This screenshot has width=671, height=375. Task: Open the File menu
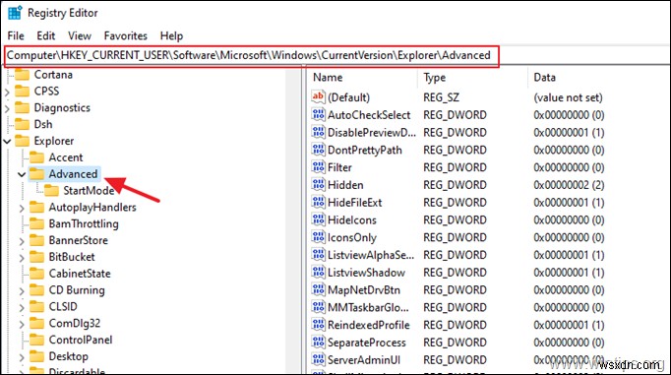coord(16,36)
